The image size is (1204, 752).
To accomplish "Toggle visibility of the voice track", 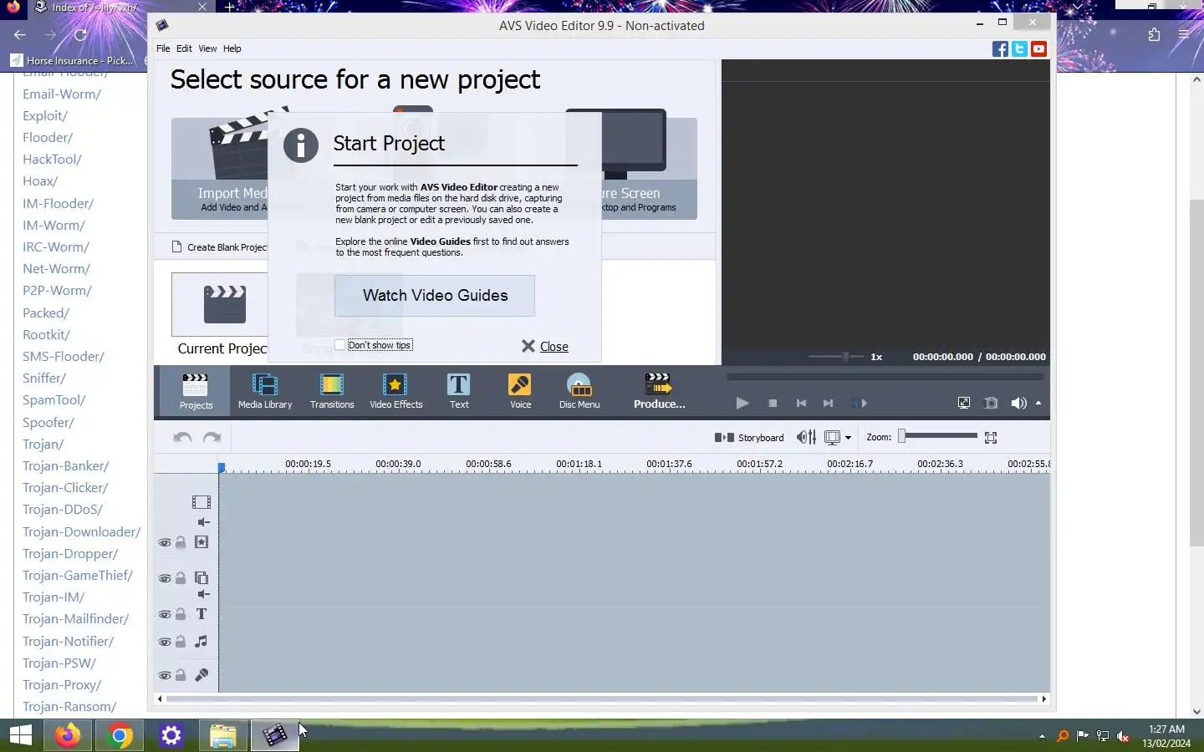I will tap(165, 675).
